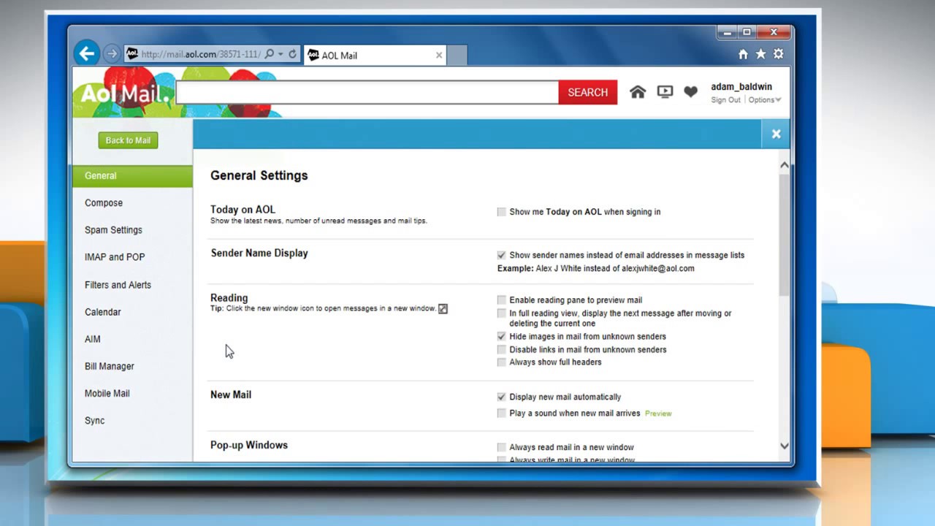Viewport: 935px width, 526px height.
Task: Click the browser Home icon
Action: point(743,54)
